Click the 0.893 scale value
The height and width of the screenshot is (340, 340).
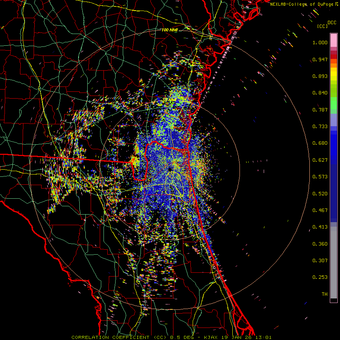(x=320, y=76)
